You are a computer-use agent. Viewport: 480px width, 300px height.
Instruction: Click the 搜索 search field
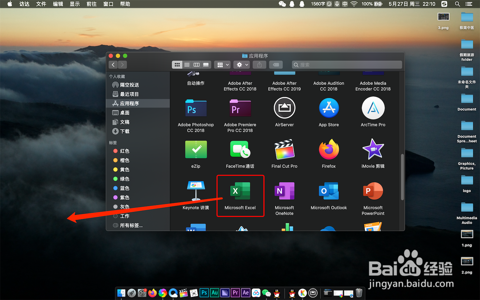pyautogui.click(x=347, y=65)
